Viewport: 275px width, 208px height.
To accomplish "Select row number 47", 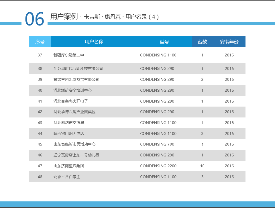I will point(40,166).
